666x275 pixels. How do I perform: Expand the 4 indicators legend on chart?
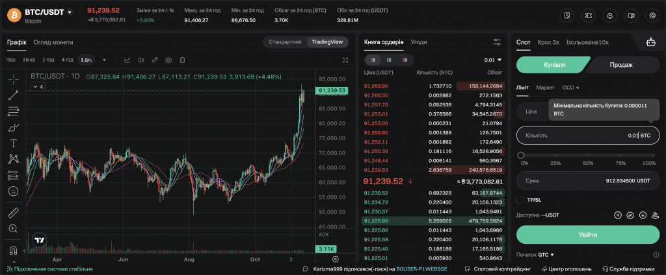pos(37,87)
